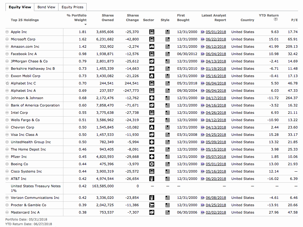Click the analyst report icon for Bank of America Corporation
Screen dimensions: 303x227
pyautogui.click(x=203, y=105)
